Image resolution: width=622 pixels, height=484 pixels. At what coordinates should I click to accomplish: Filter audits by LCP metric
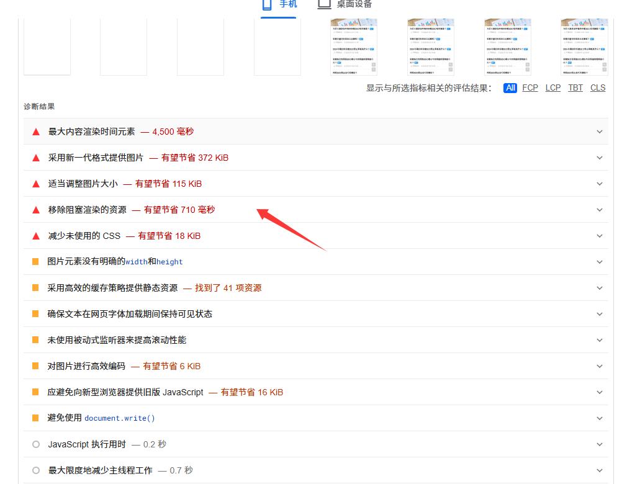coord(553,88)
